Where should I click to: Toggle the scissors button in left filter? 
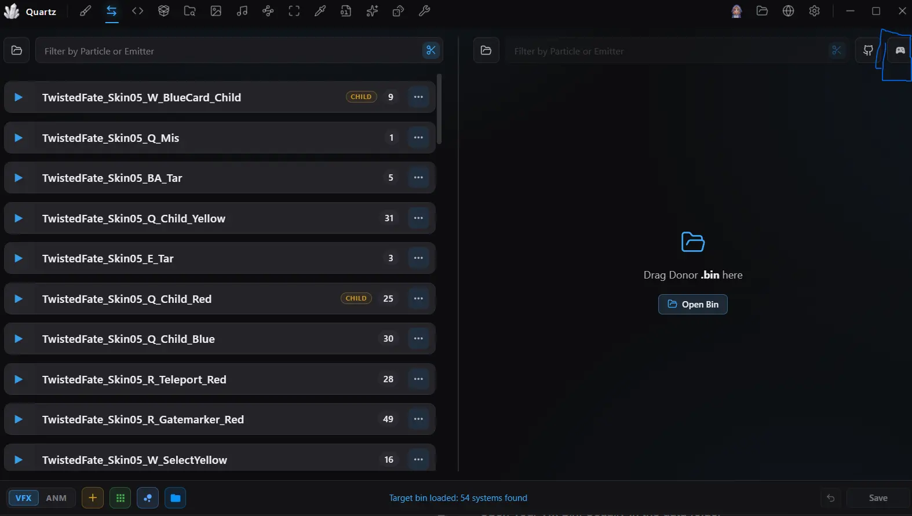(431, 50)
